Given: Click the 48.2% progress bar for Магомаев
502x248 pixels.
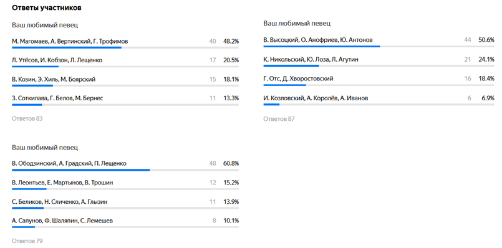Looking at the screenshot, I should pos(125,48).
